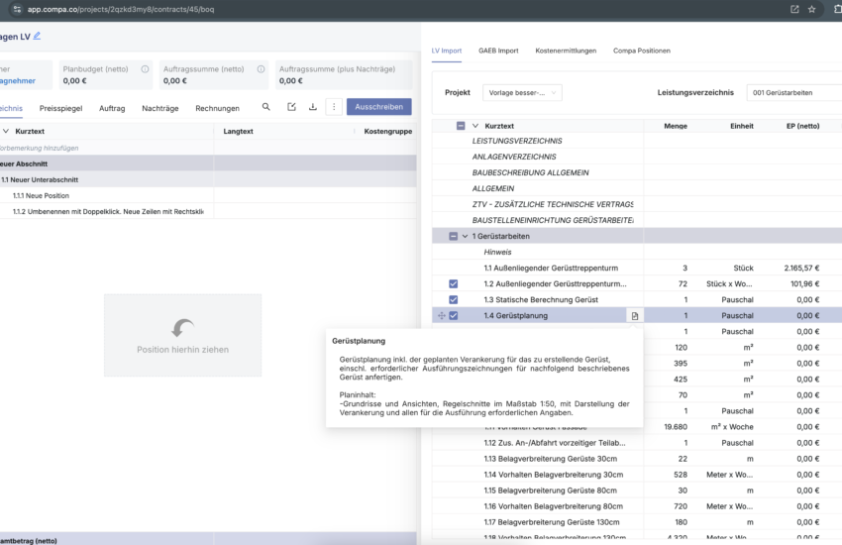Select the Hinweis row under Gerüstarbeiten
The height and width of the screenshot is (545, 842).
pos(637,252)
